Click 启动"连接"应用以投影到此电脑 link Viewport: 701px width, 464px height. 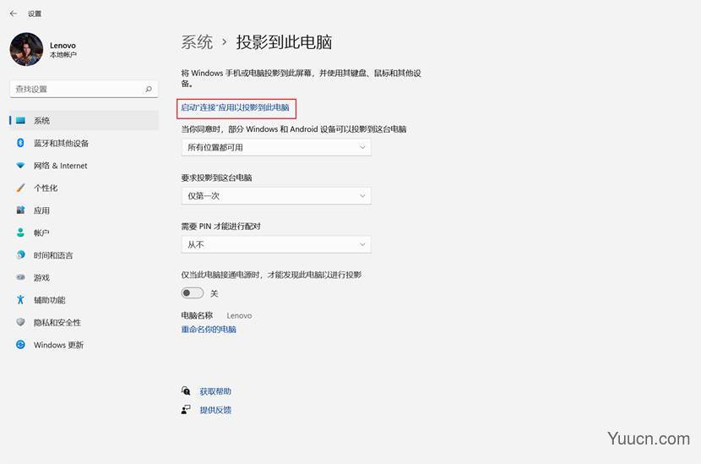(235, 107)
